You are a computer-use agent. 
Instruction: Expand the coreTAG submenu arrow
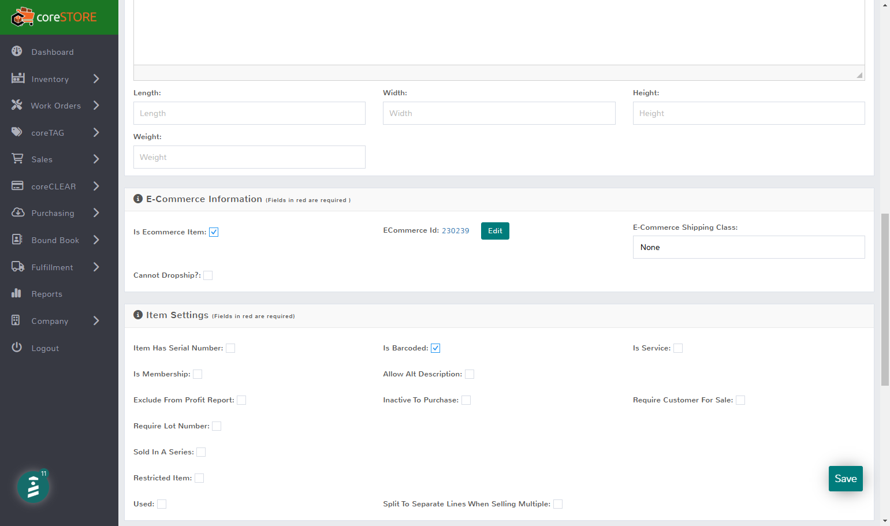click(x=96, y=132)
